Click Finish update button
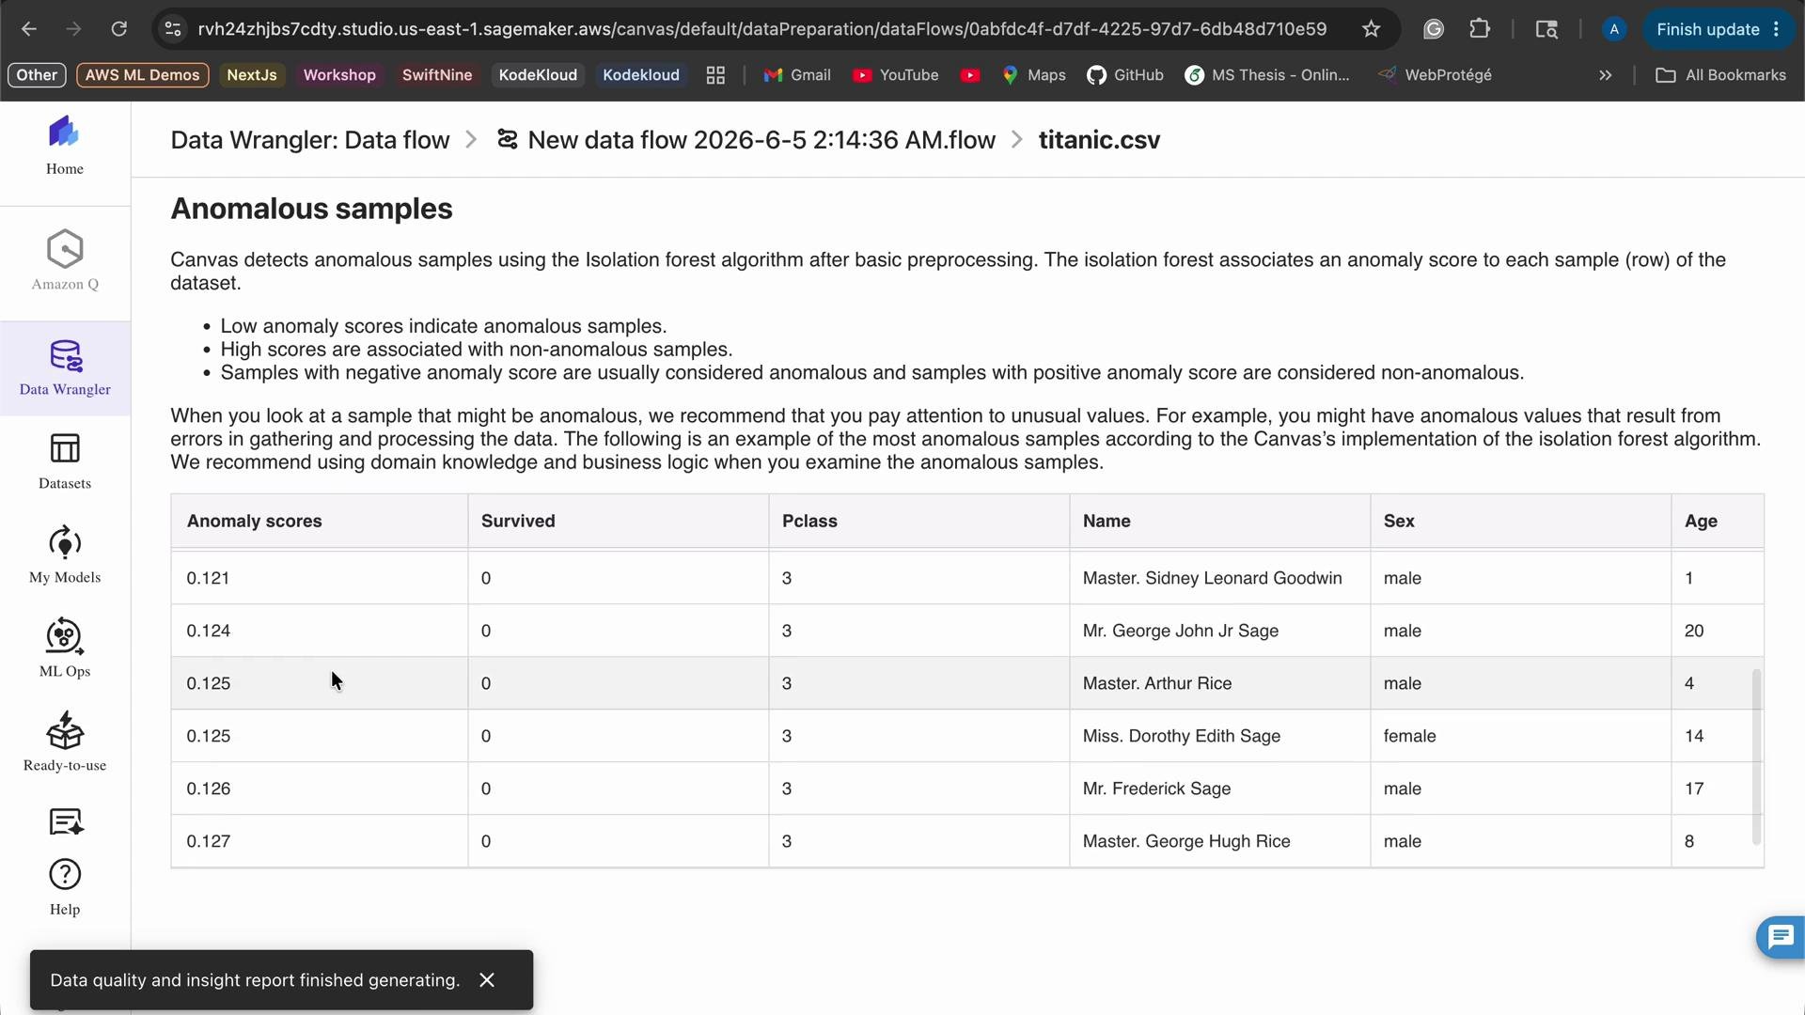Image resolution: width=1805 pixels, height=1015 pixels. pos(1708,29)
